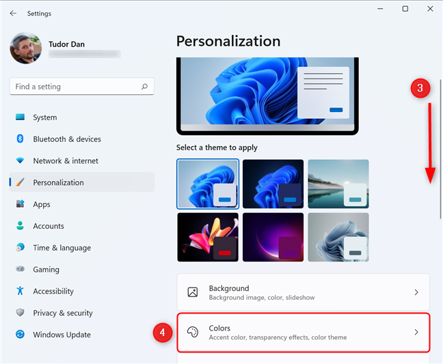Click the Tudor Dan account name
443x364 pixels.
[67, 44]
